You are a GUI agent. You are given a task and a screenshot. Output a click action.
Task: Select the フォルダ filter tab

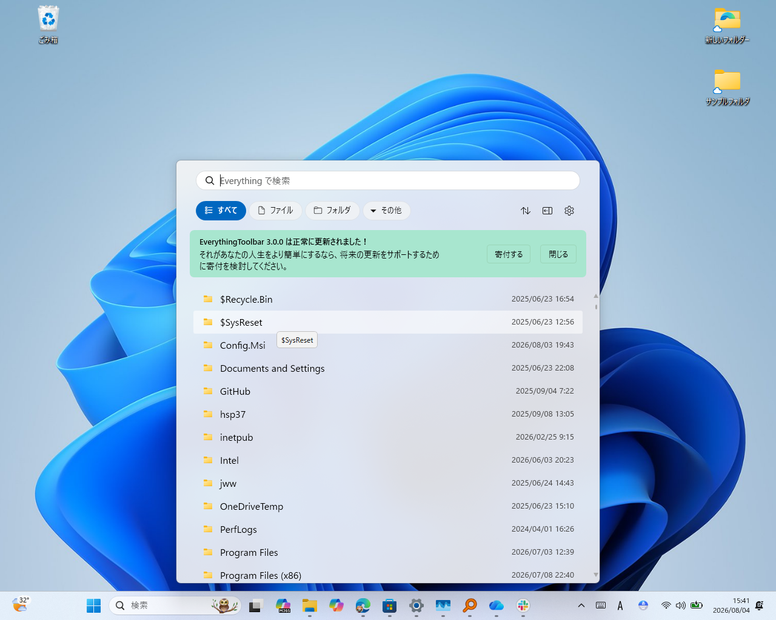[x=332, y=211]
